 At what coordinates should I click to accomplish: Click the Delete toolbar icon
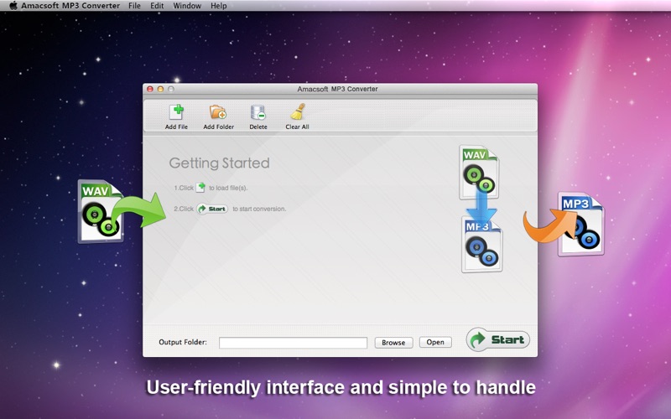[258, 112]
